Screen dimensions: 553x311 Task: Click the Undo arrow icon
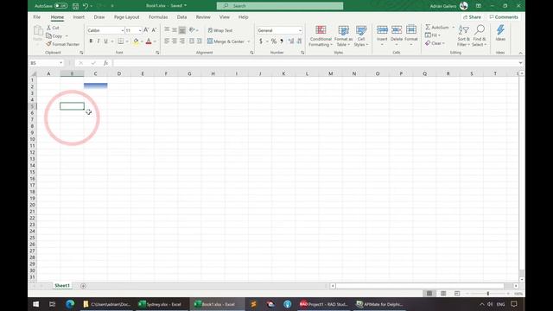(x=86, y=6)
